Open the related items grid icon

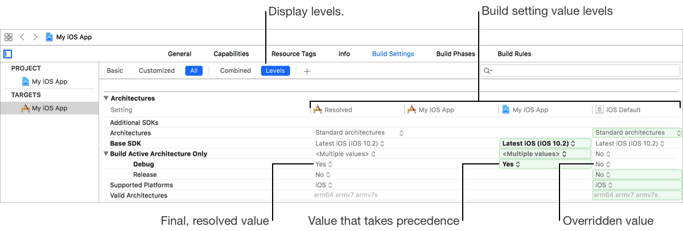9,37
